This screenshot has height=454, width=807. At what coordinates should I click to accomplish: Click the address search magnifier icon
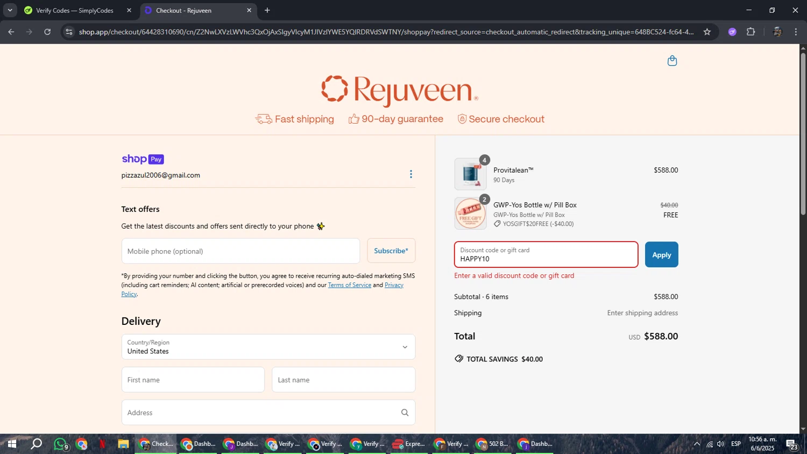point(405,413)
